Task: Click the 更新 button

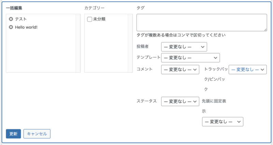Action: coord(13,134)
